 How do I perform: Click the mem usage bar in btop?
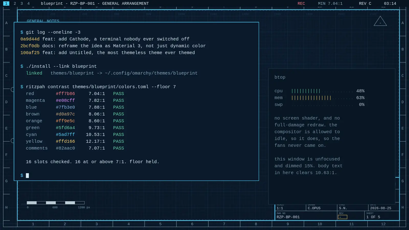tap(322, 98)
